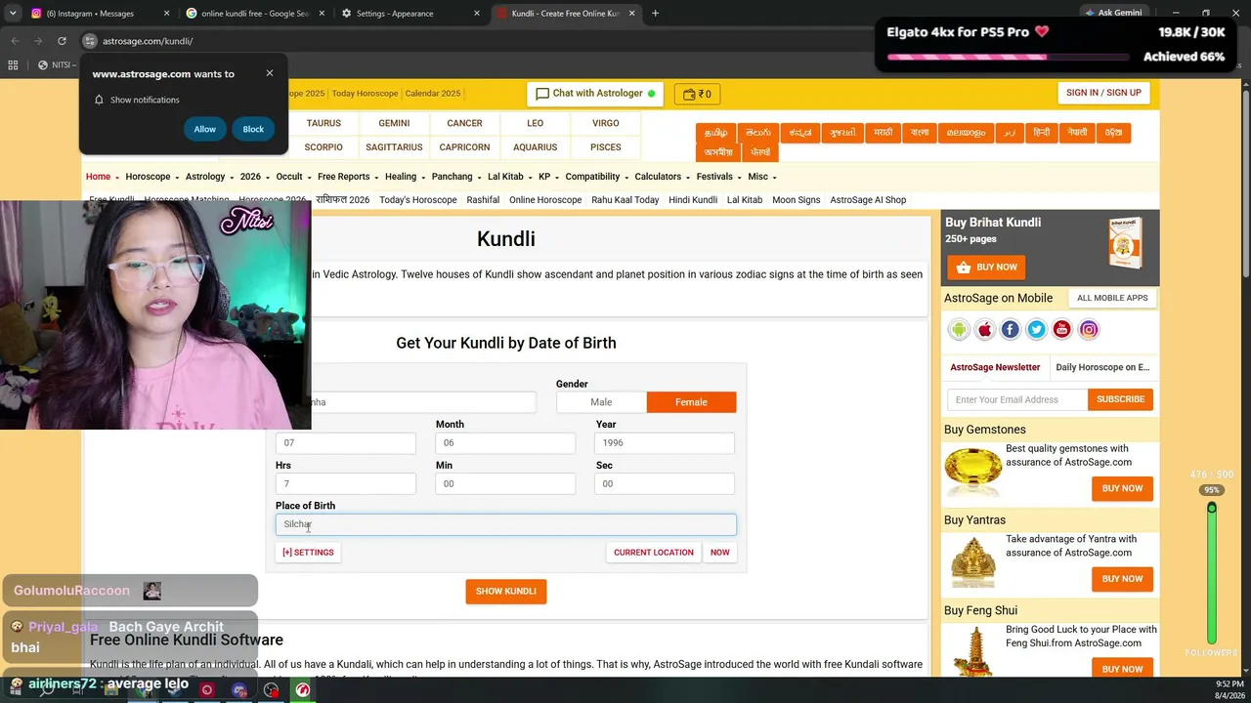This screenshot has height=703, width=1251.
Task: Start Chat with Astrologer
Action: pyautogui.click(x=595, y=94)
